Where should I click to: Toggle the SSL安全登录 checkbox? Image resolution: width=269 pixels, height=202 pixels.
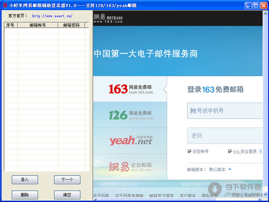point(230,152)
